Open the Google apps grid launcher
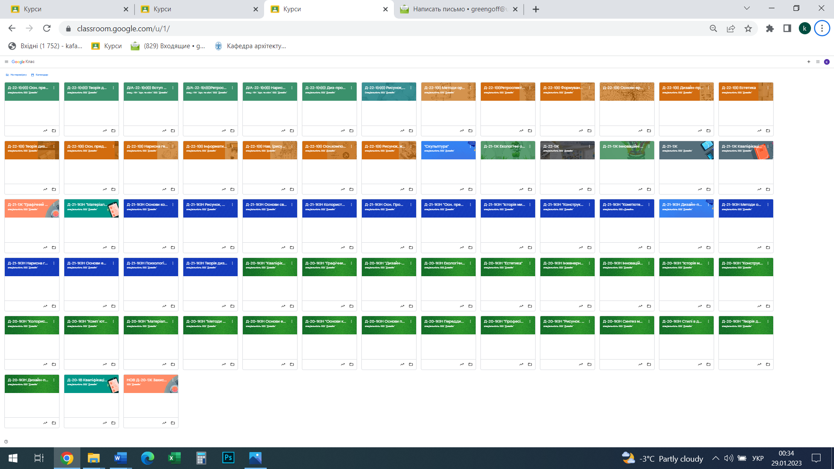The width and height of the screenshot is (834, 469). pyautogui.click(x=818, y=62)
